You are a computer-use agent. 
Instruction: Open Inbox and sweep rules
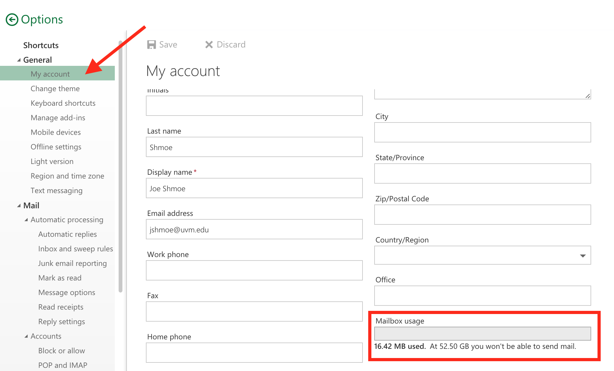75,248
